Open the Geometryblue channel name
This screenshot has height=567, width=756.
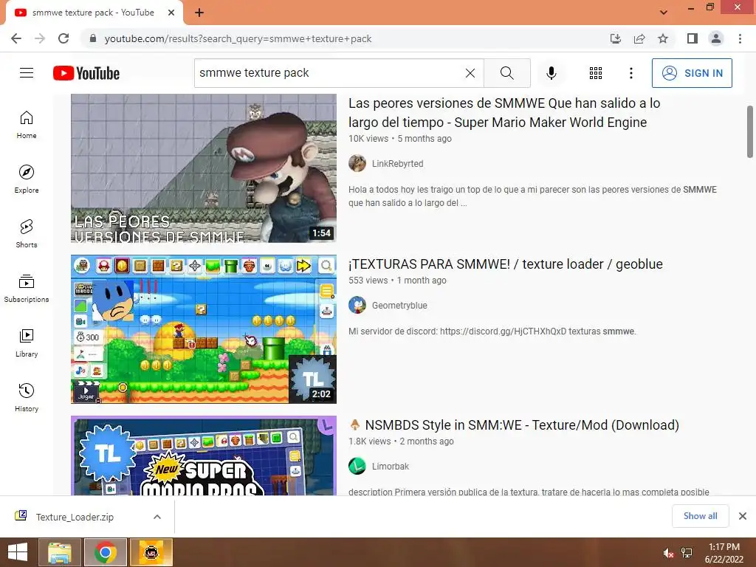coord(399,305)
